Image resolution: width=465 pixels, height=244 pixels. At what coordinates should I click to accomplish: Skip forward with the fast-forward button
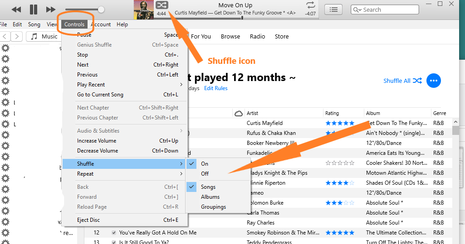click(x=51, y=10)
